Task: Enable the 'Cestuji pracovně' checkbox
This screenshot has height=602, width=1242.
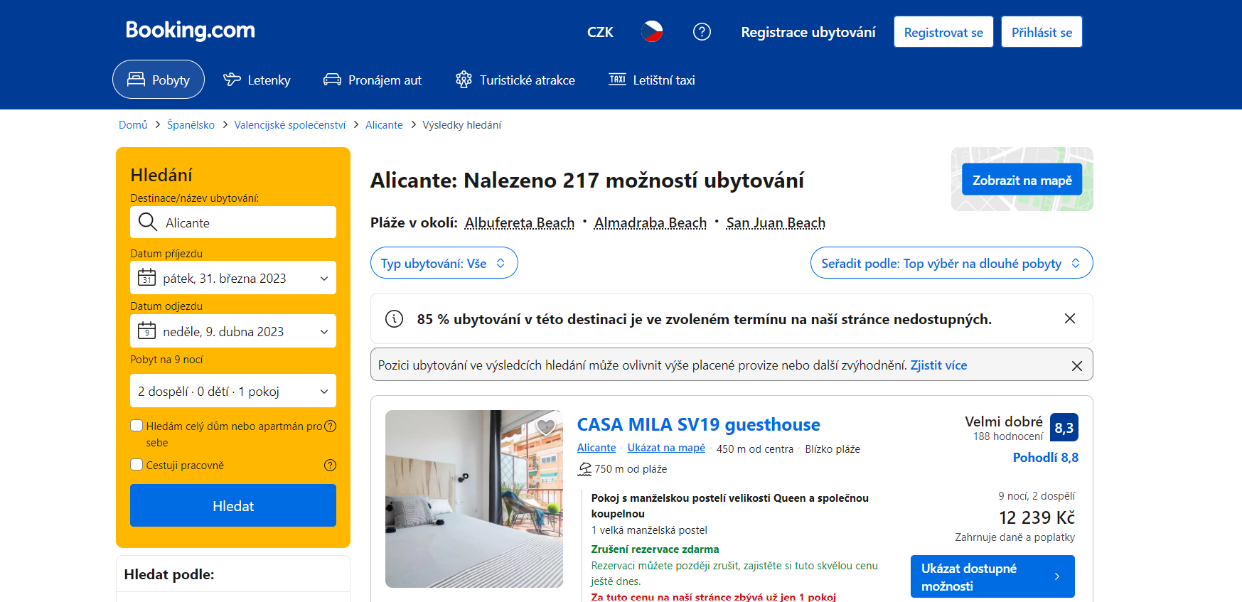Action: click(x=136, y=464)
